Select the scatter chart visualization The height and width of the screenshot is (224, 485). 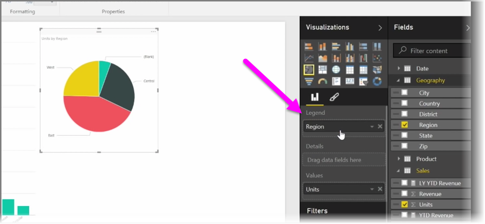tap(377, 59)
